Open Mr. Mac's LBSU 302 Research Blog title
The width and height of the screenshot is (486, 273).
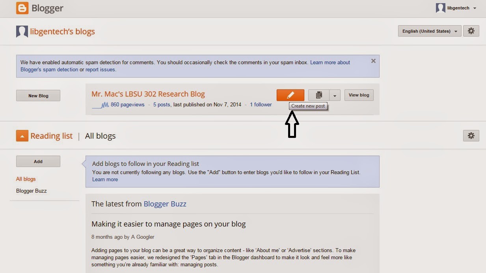[x=148, y=94]
